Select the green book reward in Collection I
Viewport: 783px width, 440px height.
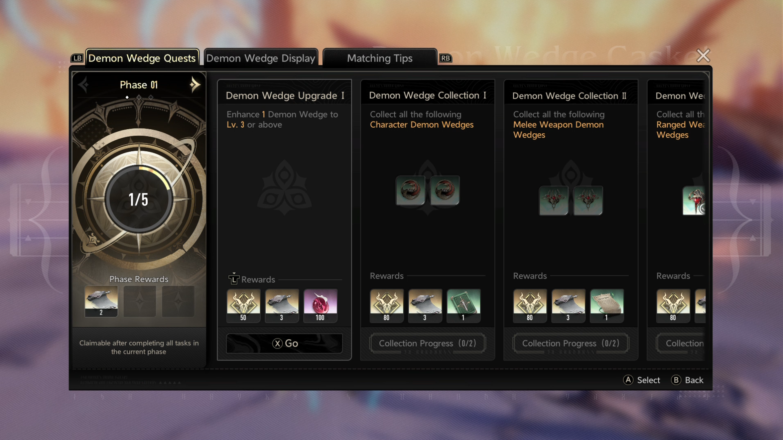tap(464, 306)
